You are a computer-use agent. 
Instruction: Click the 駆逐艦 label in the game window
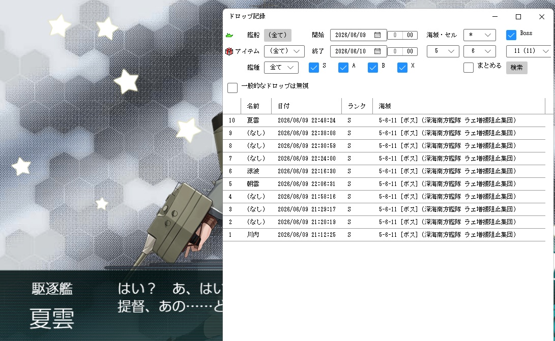coord(52,289)
